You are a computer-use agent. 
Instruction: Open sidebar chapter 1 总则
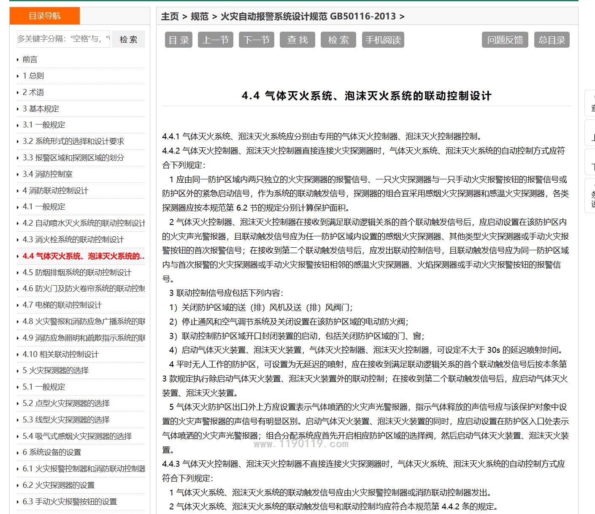pyautogui.click(x=33, y=76)
